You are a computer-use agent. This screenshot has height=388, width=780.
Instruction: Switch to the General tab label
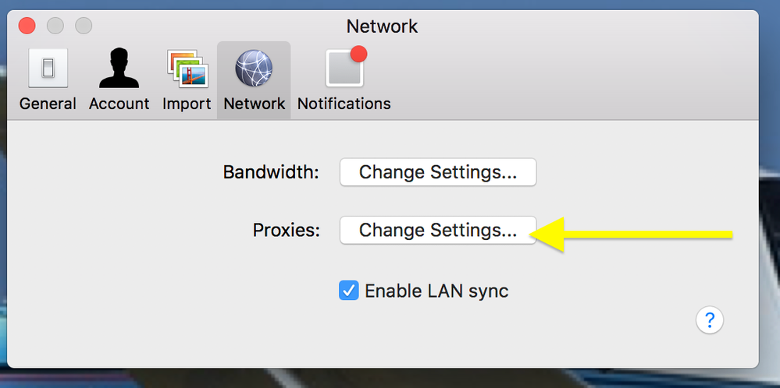click(x=48, y=104)
